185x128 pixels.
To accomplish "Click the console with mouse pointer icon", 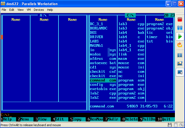I will coord(180,72).
